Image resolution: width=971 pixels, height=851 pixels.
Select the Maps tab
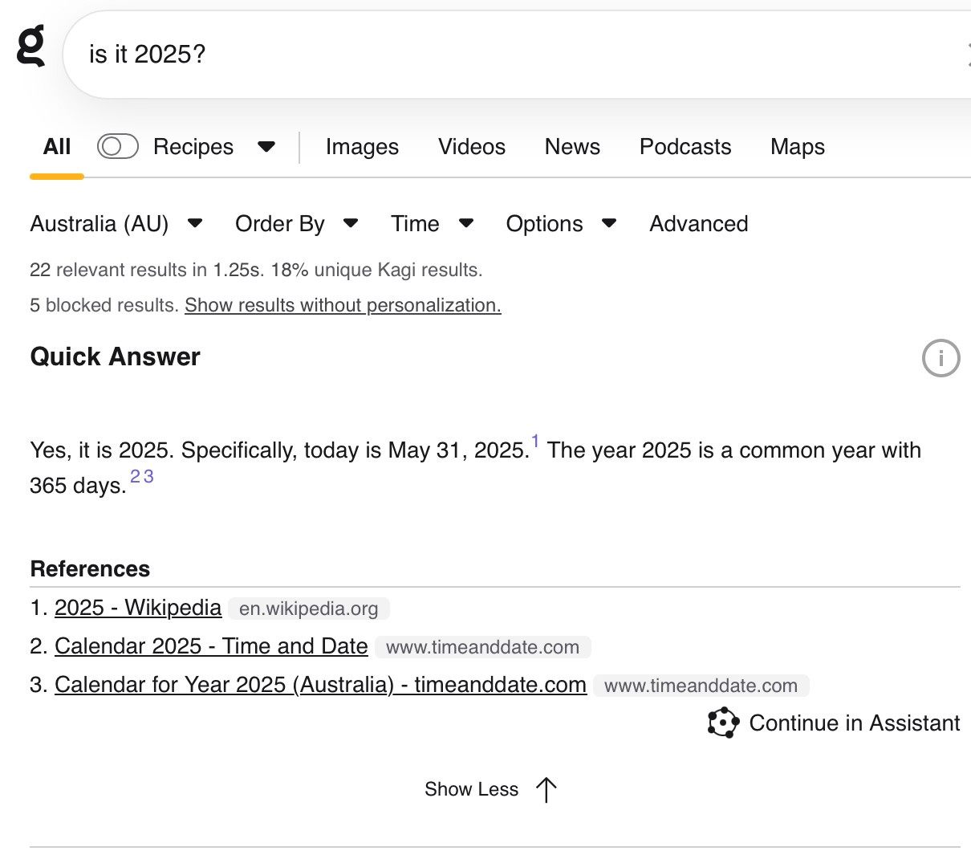click(x=797, y=147)
